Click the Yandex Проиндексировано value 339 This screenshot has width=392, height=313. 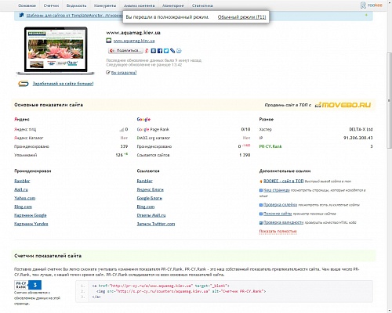tap(124, 146)
